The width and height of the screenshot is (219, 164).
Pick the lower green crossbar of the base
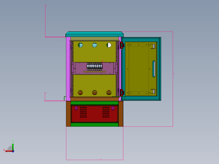[94, 124]
